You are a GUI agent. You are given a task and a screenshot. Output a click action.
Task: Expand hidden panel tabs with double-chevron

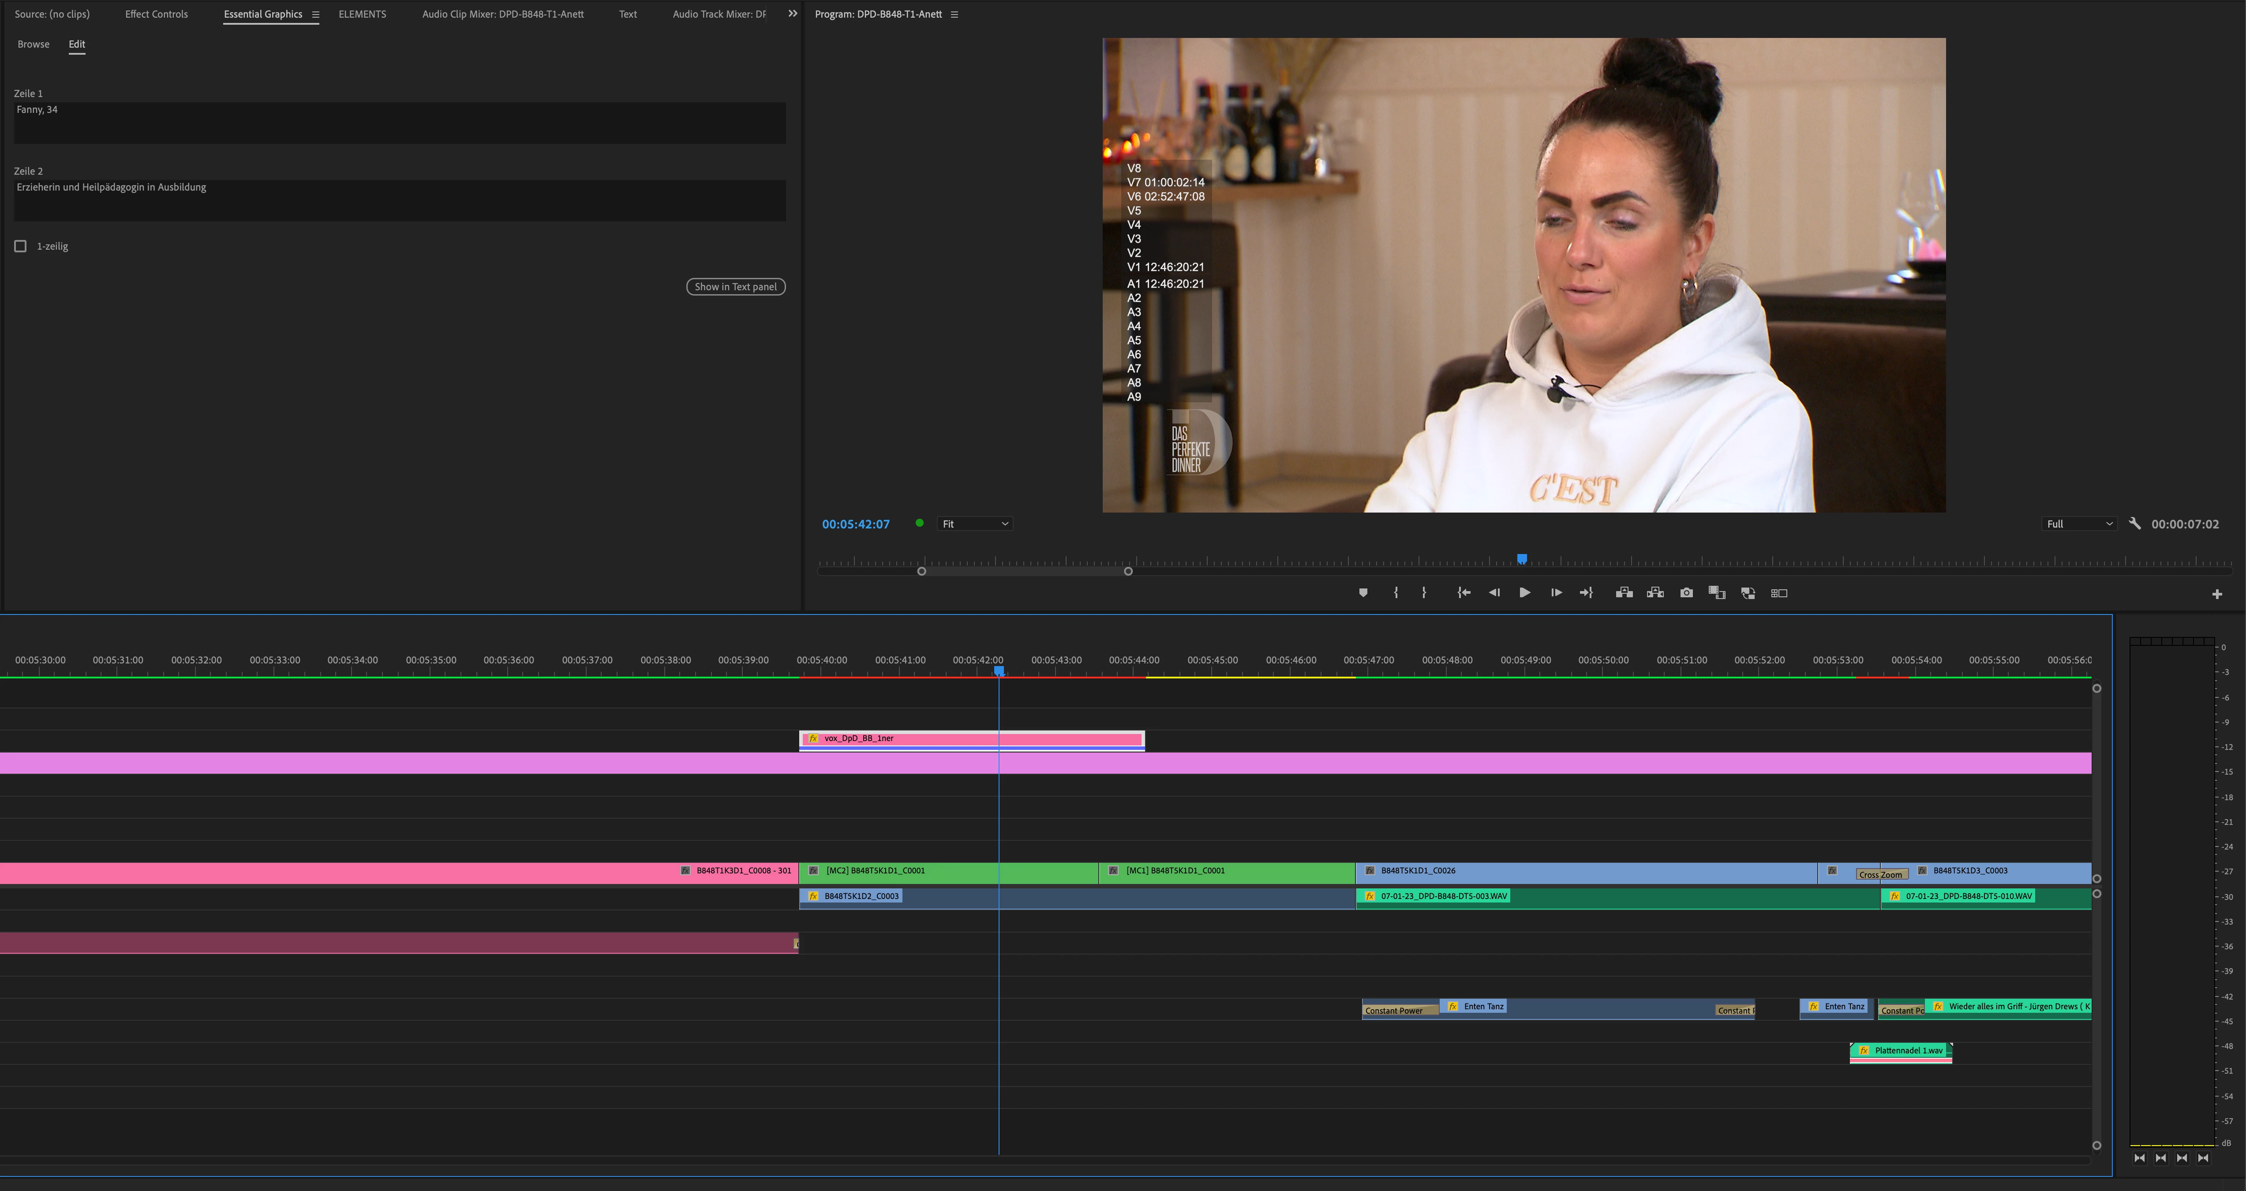(793, 14)
